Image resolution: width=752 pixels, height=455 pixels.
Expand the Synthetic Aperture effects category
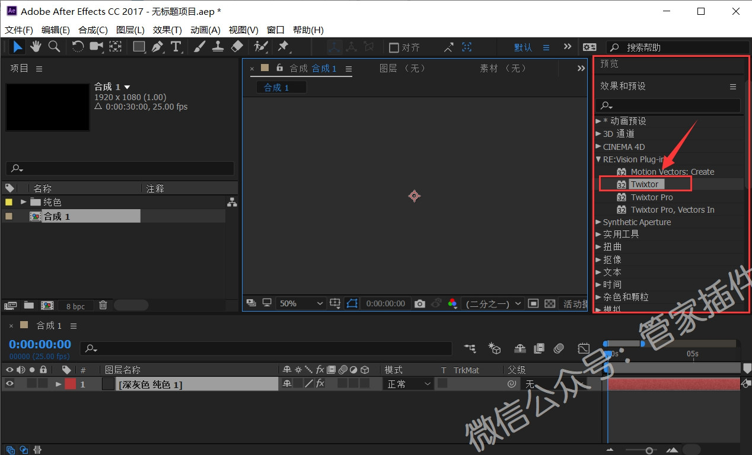(598, 222)
